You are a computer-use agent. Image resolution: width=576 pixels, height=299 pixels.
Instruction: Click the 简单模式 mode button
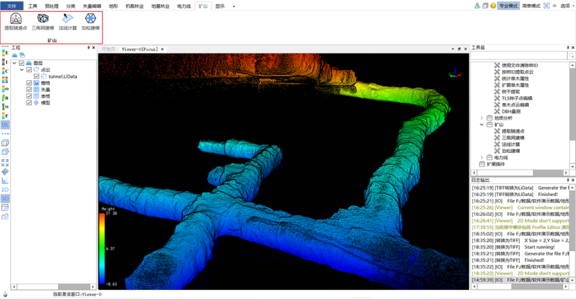pyautogui.click(x=531, y=6)
